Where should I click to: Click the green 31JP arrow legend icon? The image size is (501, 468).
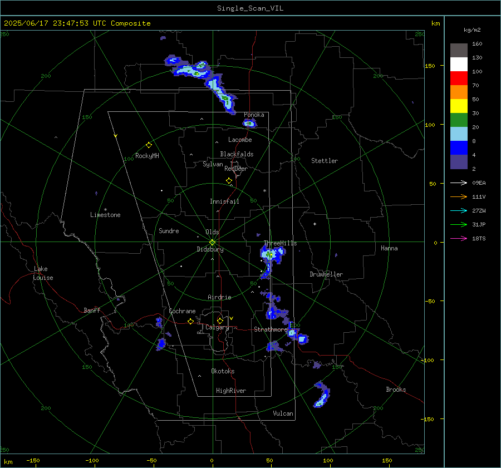click(x=459, y=225)
